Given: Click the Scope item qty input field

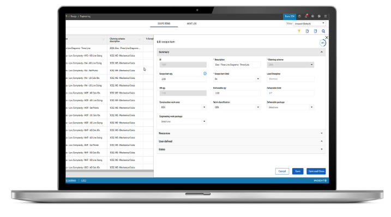Looking at the screenshot, I should [183, 79].
